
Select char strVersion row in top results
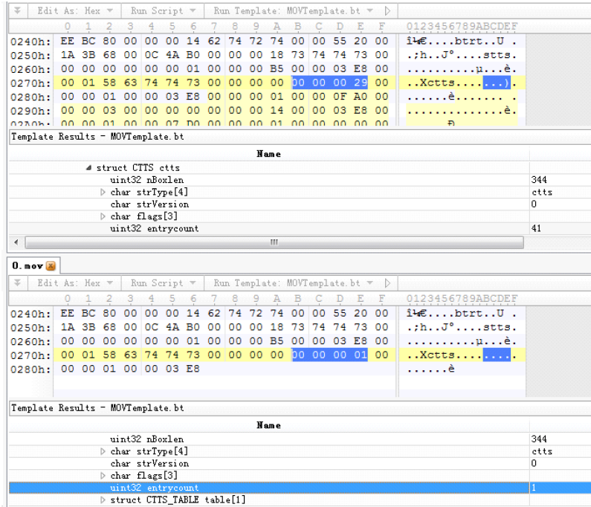pos(300,204)
